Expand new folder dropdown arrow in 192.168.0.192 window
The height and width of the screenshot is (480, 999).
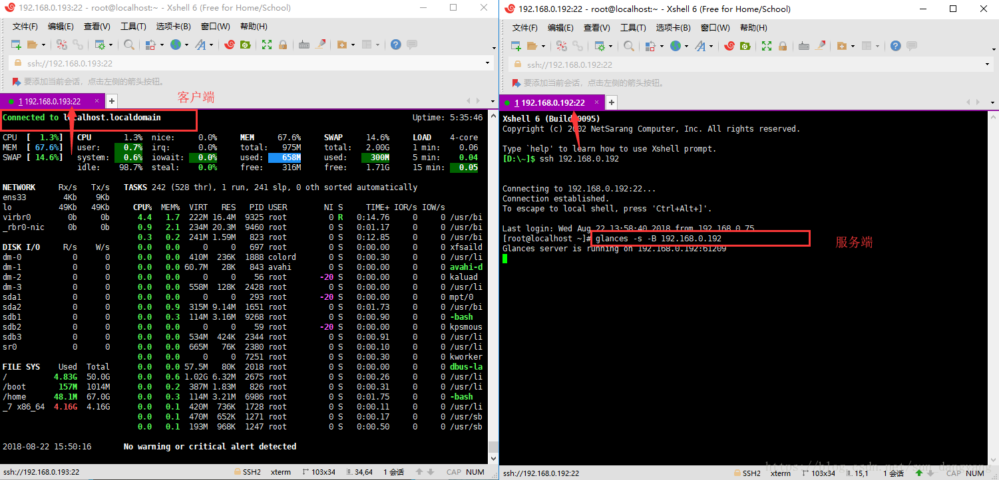[853, 47]
